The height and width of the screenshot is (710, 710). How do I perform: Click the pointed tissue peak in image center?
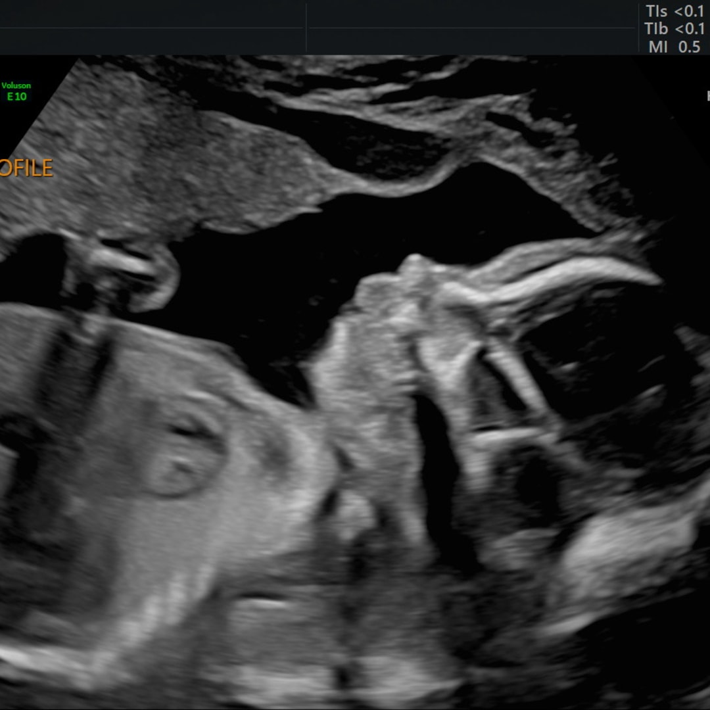413,265
